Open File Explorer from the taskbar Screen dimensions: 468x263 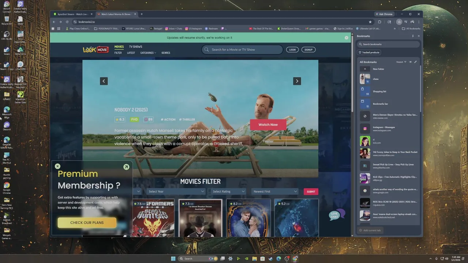pyautogui.click(x=254, y=259)
